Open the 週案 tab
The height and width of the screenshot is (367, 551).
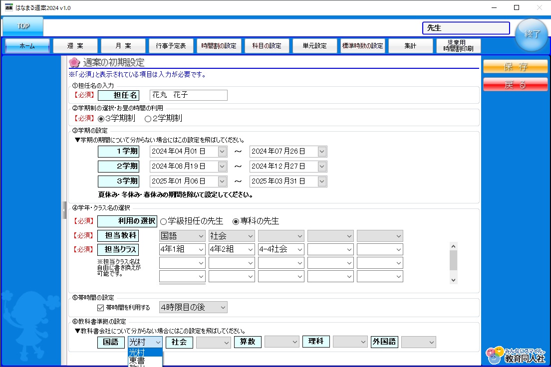(x=75, y=46)
